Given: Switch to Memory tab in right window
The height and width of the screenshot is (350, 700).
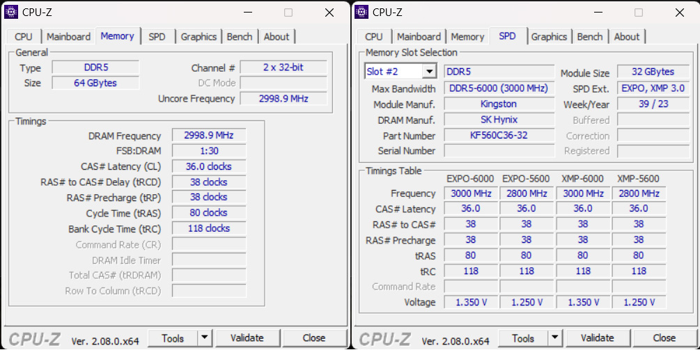Looking at the screenshot, I should pos(467,37).
